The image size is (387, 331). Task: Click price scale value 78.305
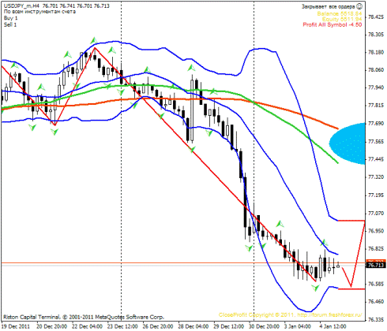pos(376,35)
